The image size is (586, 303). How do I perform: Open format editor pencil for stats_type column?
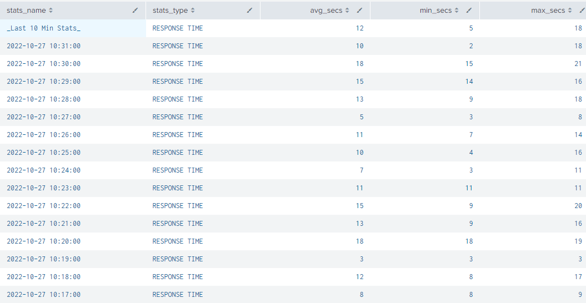pyautogui.click(x=249, y=11)
